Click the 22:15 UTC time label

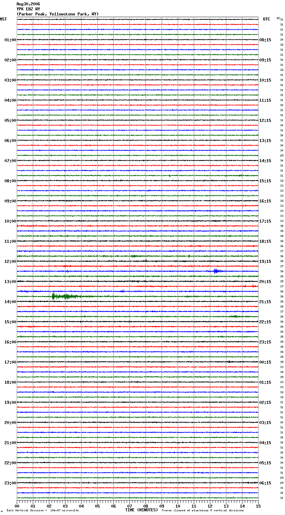click(x=265, y=322)
